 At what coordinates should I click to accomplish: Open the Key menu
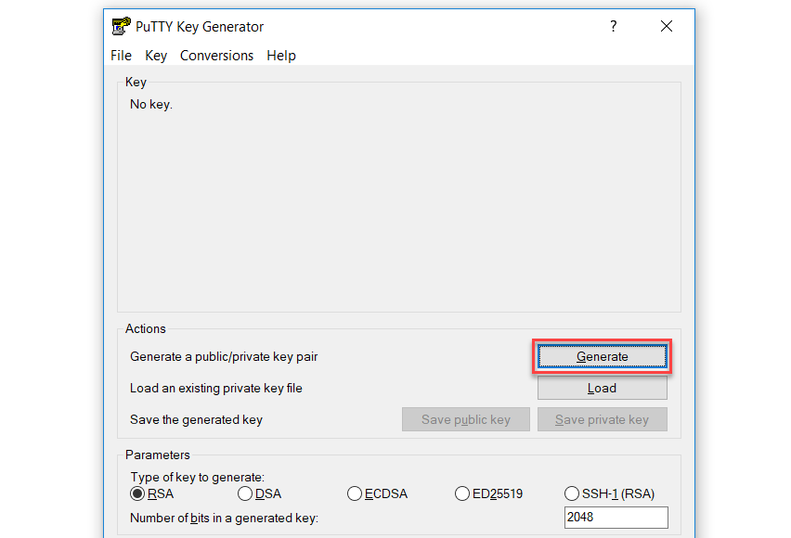pos(156,56)
